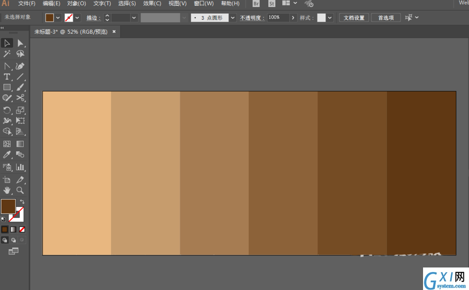Open the 文件(F) menu

tap(27, 4)
